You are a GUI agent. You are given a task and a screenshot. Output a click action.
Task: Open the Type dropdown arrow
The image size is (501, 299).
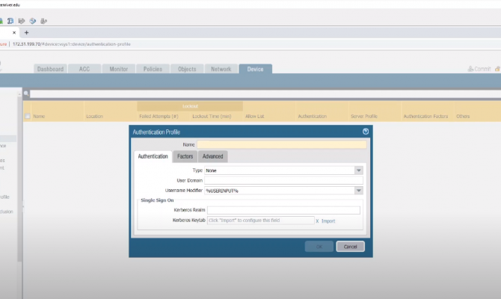(358, 170)
